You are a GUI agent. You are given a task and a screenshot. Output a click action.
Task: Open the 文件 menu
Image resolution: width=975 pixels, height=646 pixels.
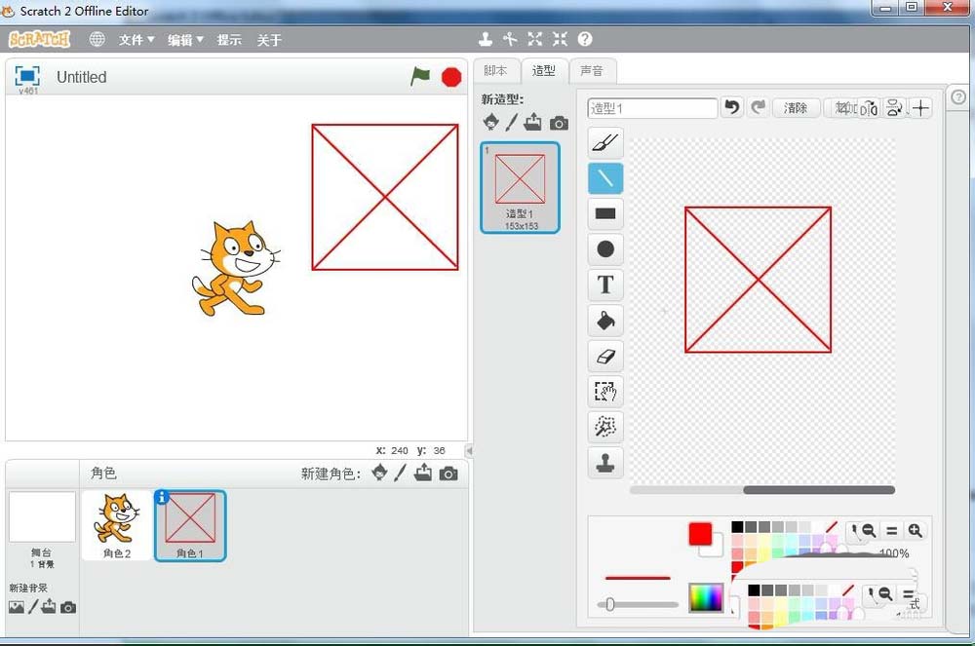point(136,40)
